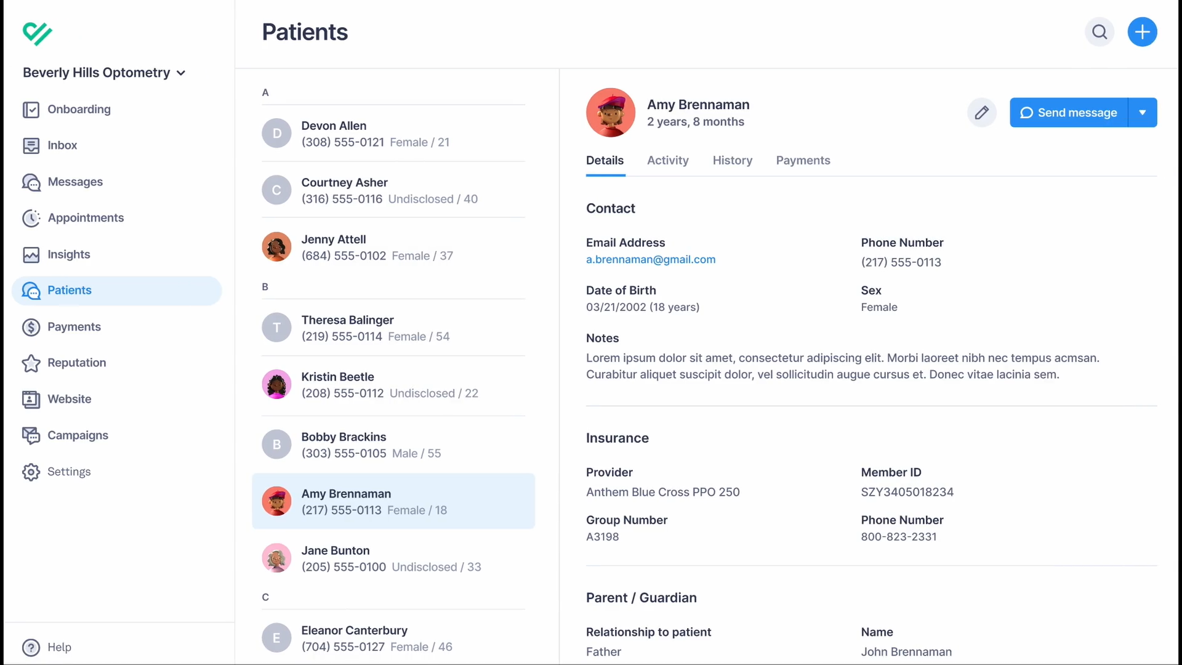The height and width of the screenshot is (665, 1182).
Task: Select patient Kristin Beetle in list
Action: click(393, 385)
